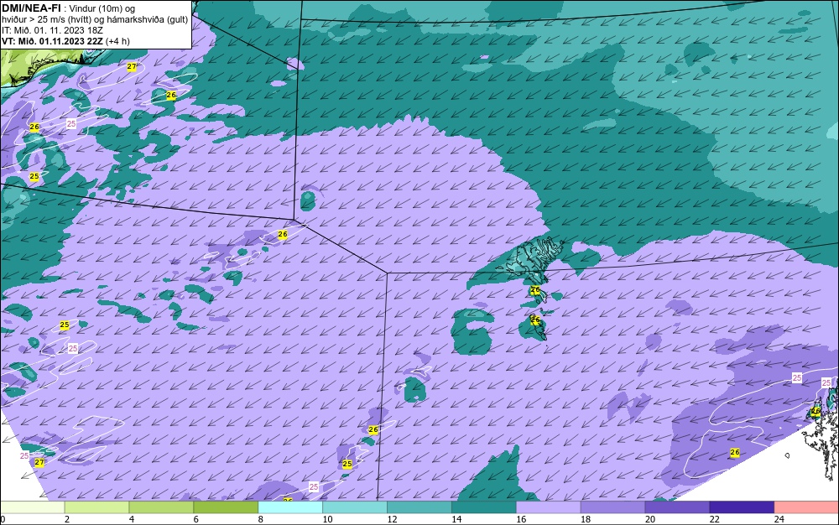Click the legend scale value "18"
Image resolution: width=839 pixels, height=525 pixels.
click(586, 519)
